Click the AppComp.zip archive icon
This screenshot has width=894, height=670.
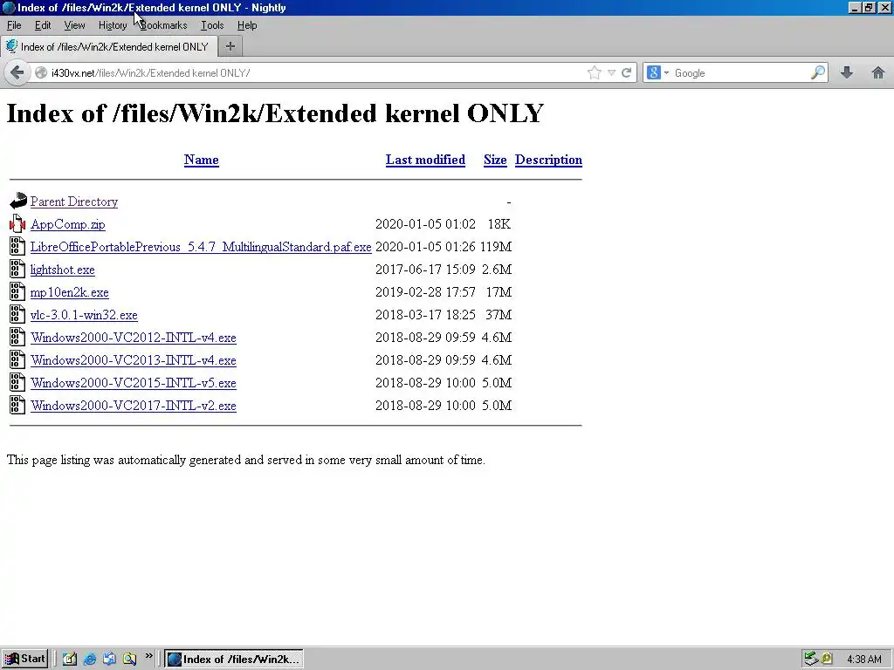(x=17, y=224)
